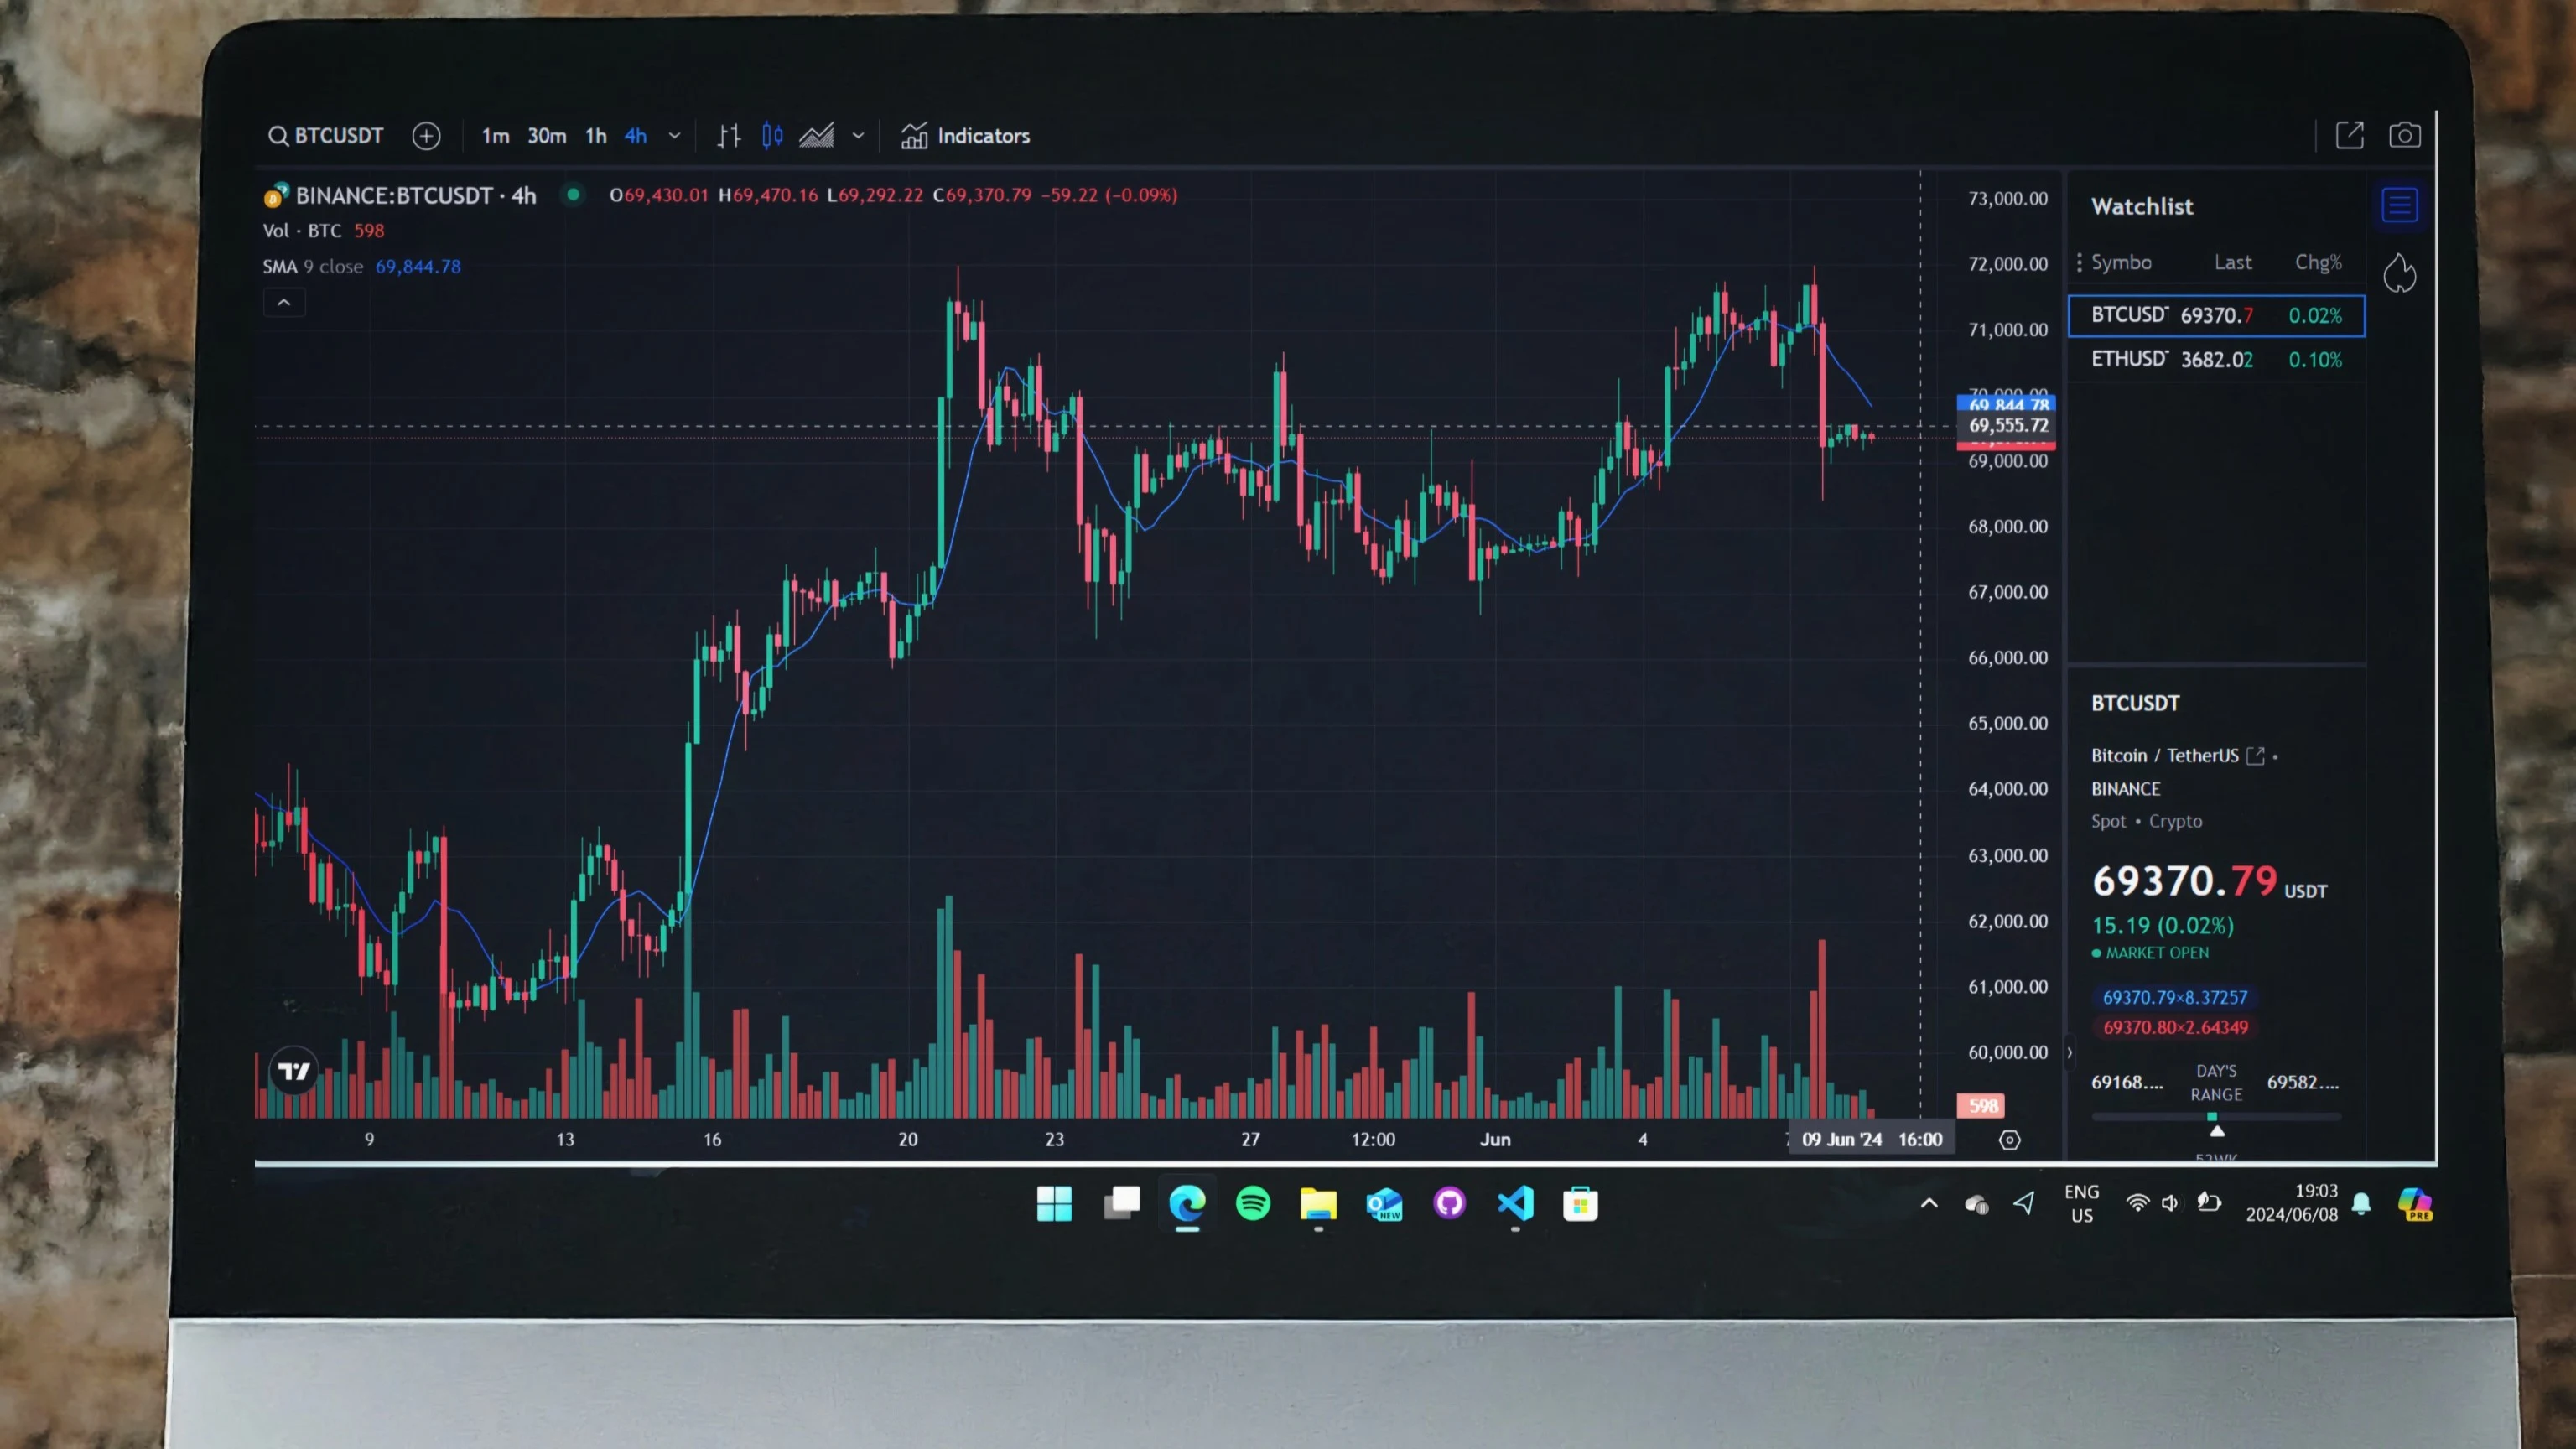Click the fullscreen popup chart icon
Viewport: 2576px width, 1449px height.
[2349, 135]
